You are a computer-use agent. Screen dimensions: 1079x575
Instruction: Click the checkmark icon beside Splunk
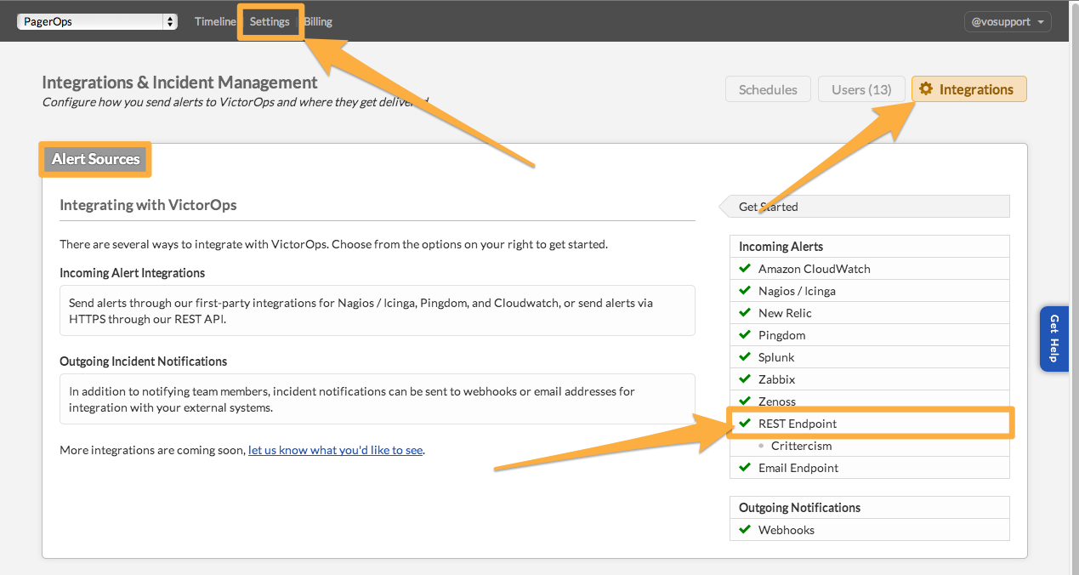(x=745, y=356)
